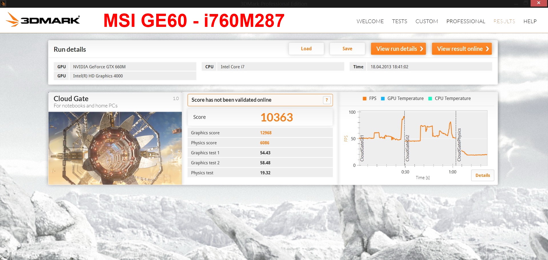
Task: Click the Intel Core i7 CPU field
Action: tap(280, 67)
